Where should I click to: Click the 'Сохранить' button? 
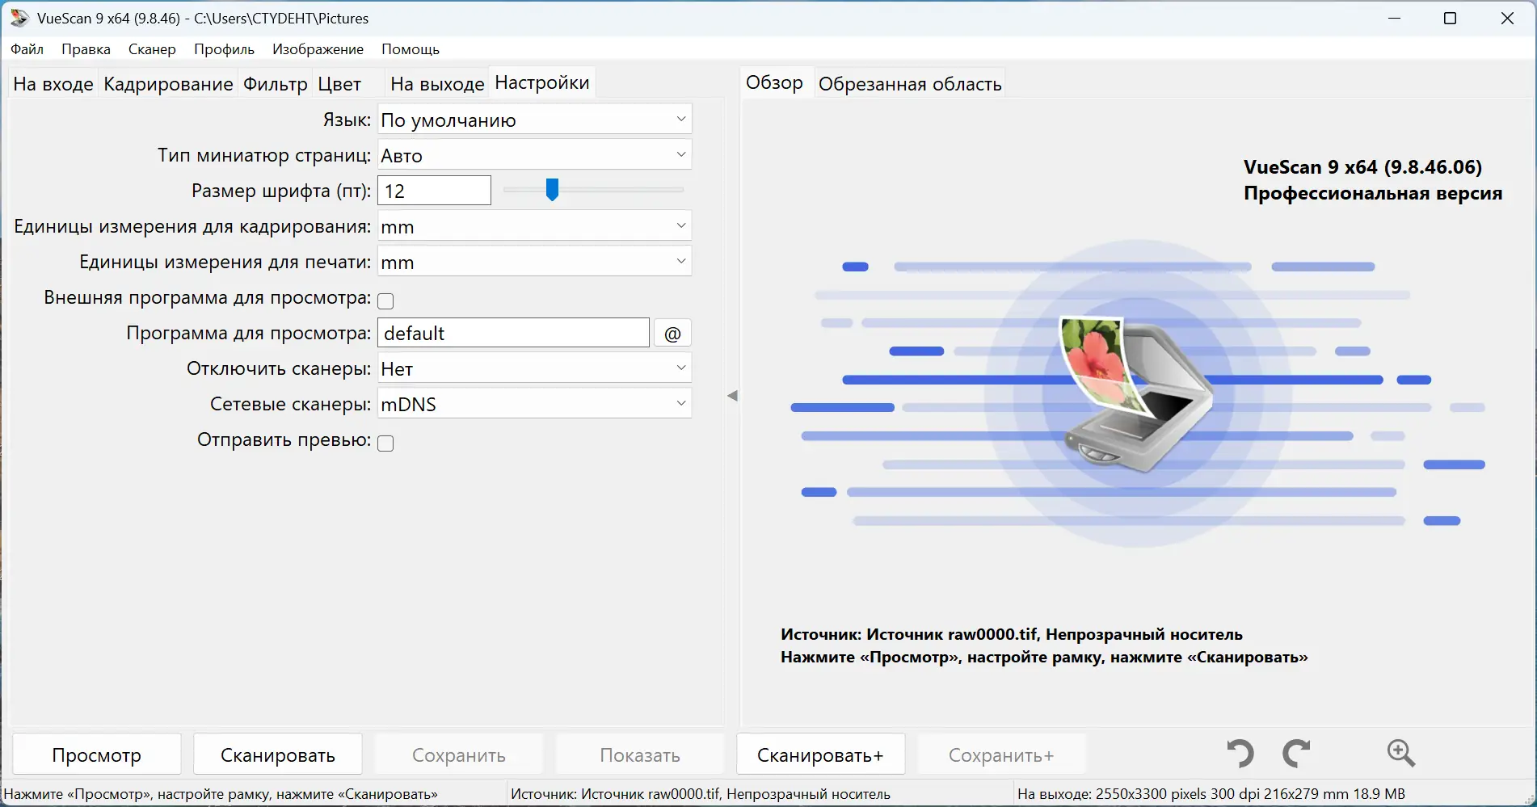[x=459, y=754]
